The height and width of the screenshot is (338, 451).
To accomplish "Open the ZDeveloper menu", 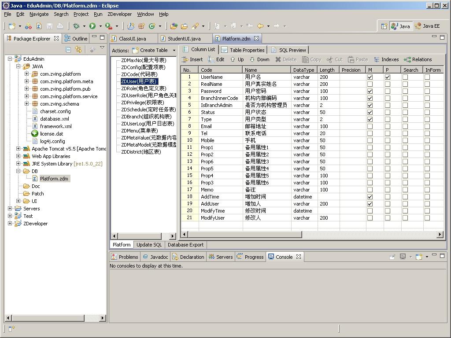I will point(119,14).
